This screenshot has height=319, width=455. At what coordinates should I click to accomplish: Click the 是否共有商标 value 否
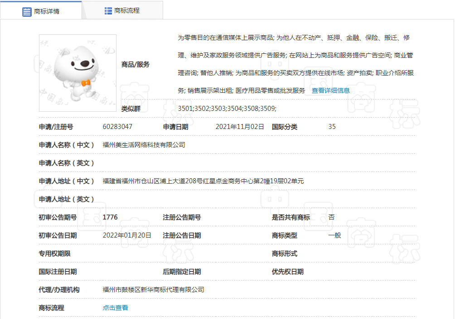pyautogui.click(x=331, y=217)
